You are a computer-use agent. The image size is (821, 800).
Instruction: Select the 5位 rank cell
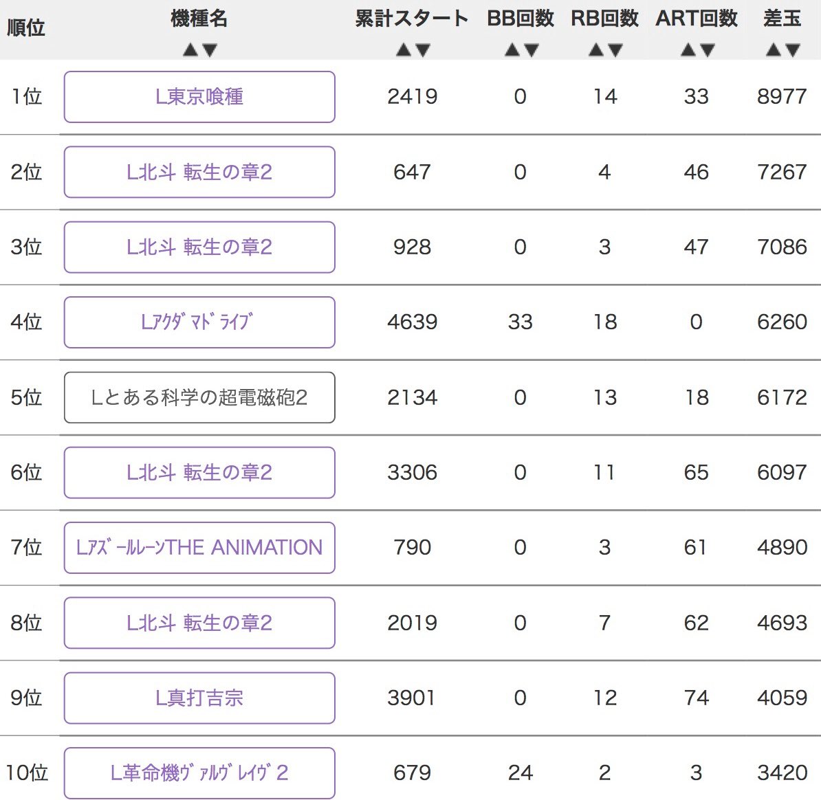point(27,398)
